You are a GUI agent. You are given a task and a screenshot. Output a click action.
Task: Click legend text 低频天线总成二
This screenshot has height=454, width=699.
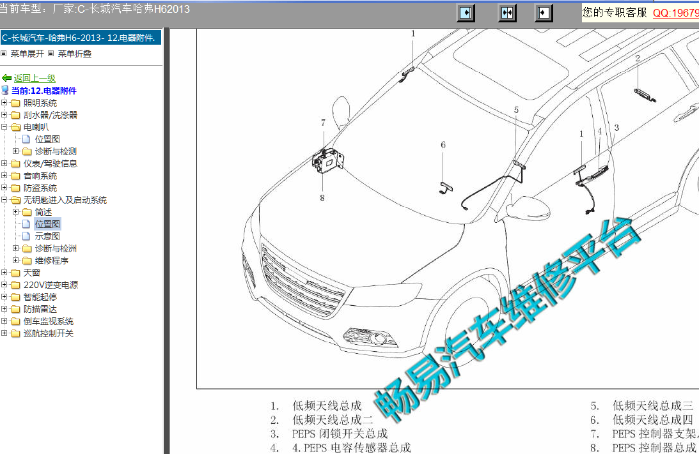click(333, 420)
